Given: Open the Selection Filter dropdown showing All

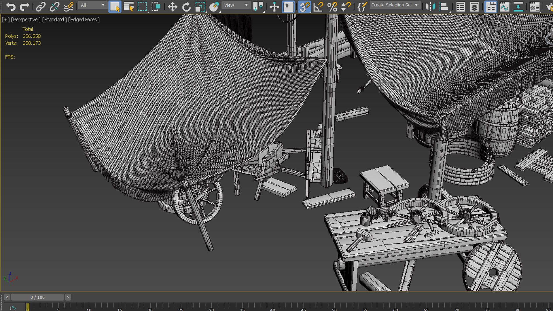Looking at the screenshot, I should pos(92,5).
